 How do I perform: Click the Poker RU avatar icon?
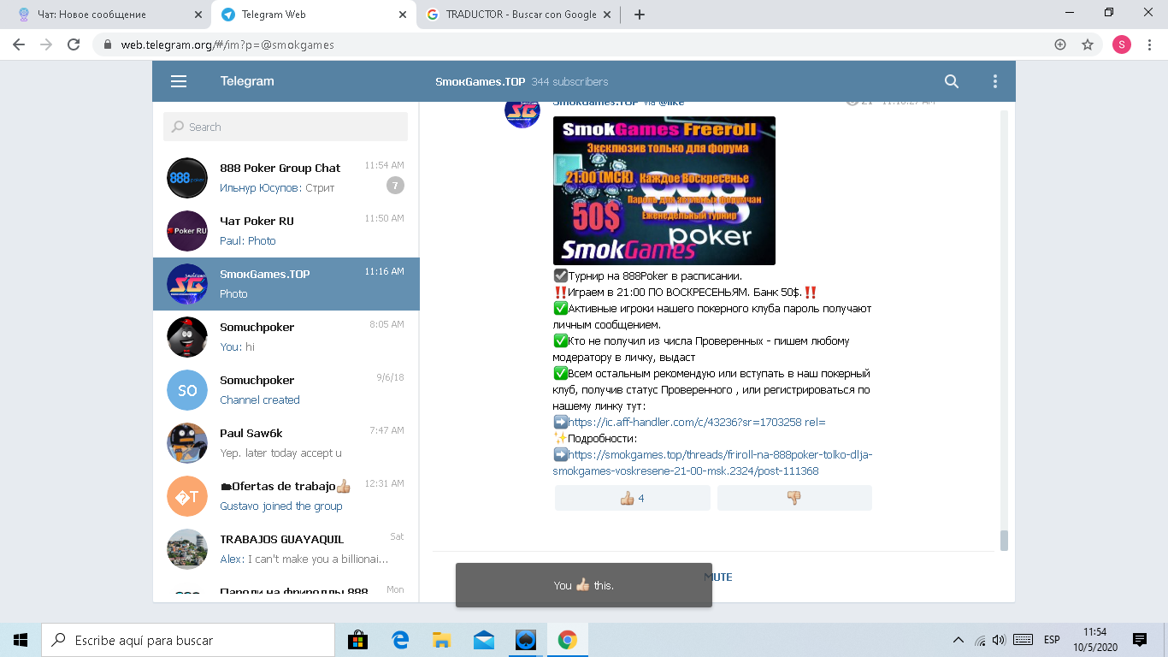point(187,231)
